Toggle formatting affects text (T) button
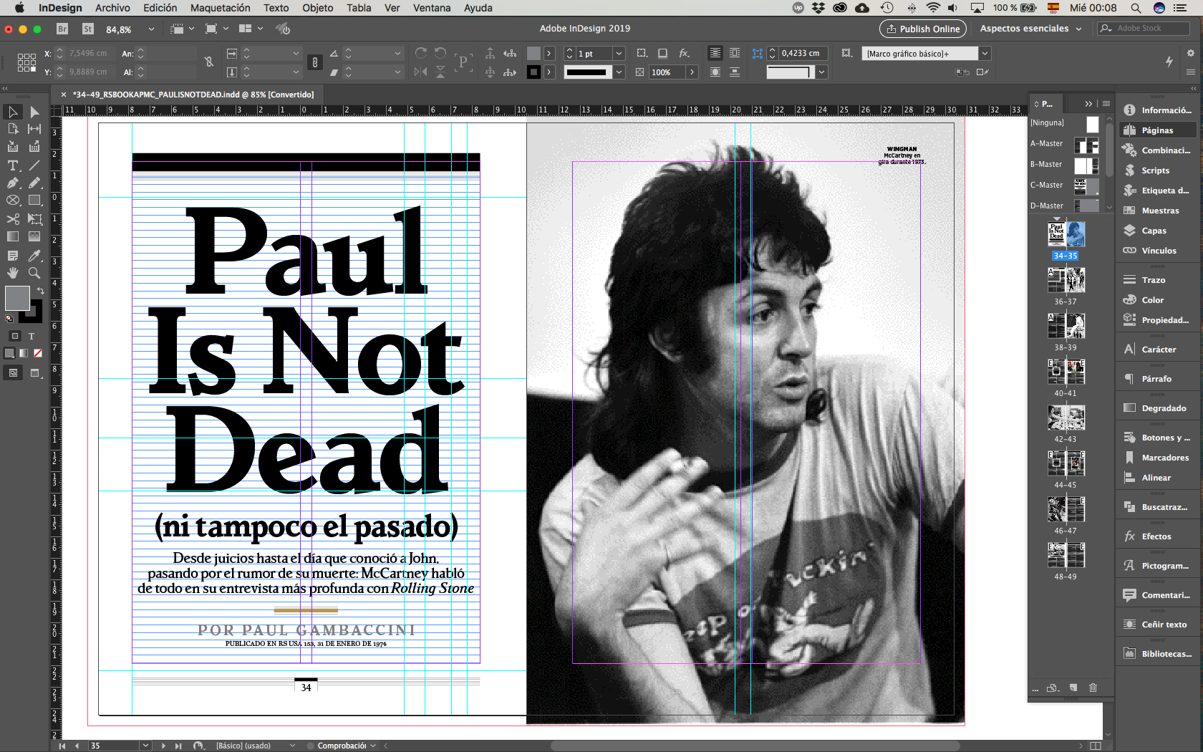This screenshot has width=1203, height=752. 32,336
